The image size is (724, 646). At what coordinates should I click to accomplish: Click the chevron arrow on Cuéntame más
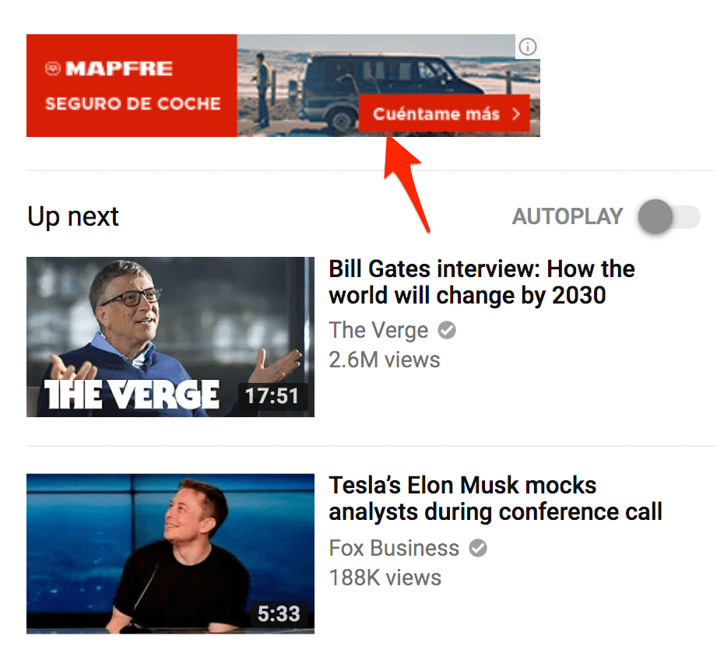(x=516, y=114)
